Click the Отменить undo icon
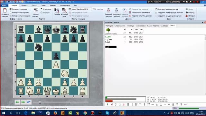Viewport: 206px width, 116px height. 42,9
